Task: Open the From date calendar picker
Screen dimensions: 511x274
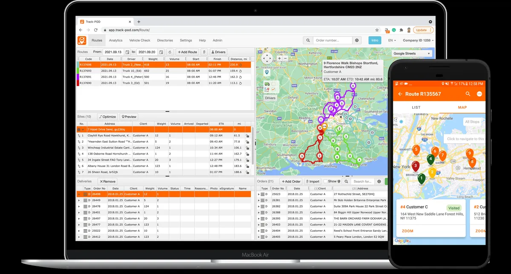Action: (127, 52)
